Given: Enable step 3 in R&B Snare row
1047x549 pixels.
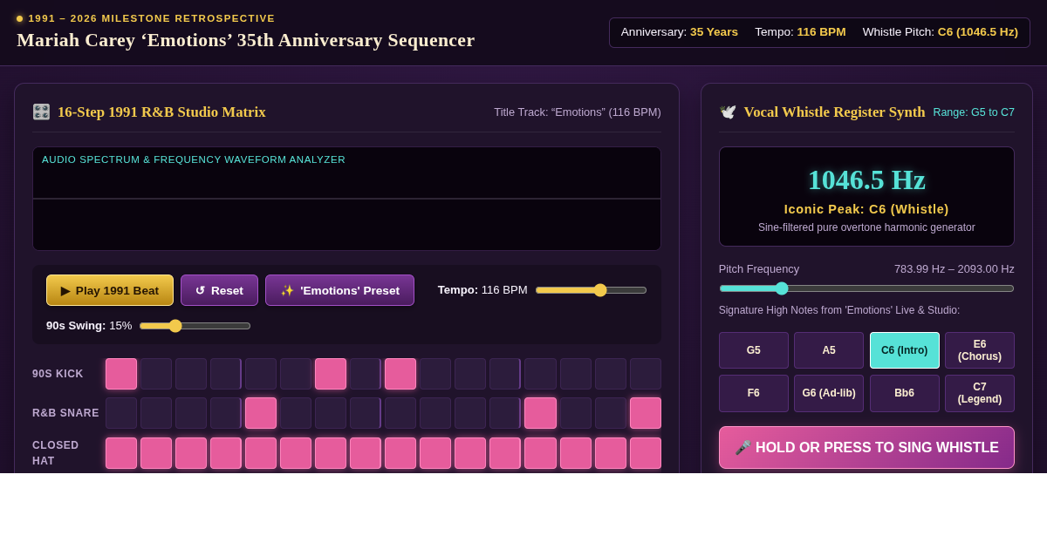Looking at the screenshot, I should (191, 413).
